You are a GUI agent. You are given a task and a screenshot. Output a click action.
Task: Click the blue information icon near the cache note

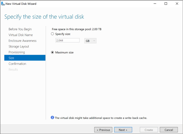pos(52,118)
